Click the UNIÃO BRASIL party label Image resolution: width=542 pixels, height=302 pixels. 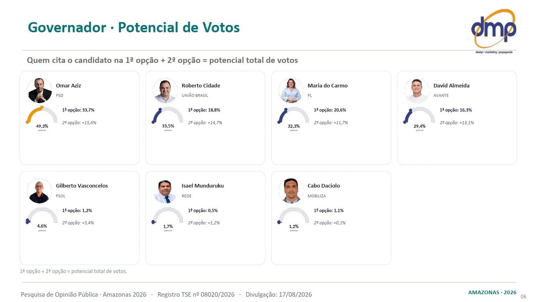click(195, 95)
